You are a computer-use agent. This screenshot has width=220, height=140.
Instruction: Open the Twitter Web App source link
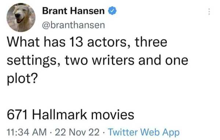tap(144, 132)
